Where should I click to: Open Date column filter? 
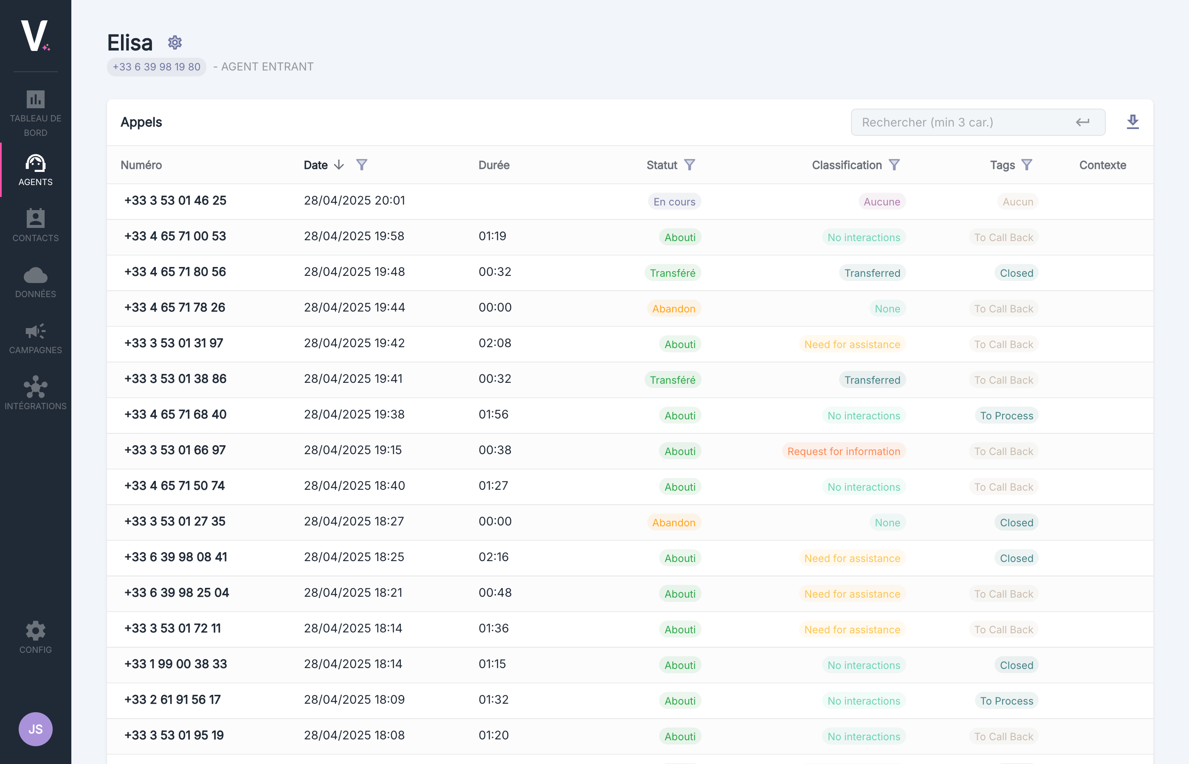(362, 165)
